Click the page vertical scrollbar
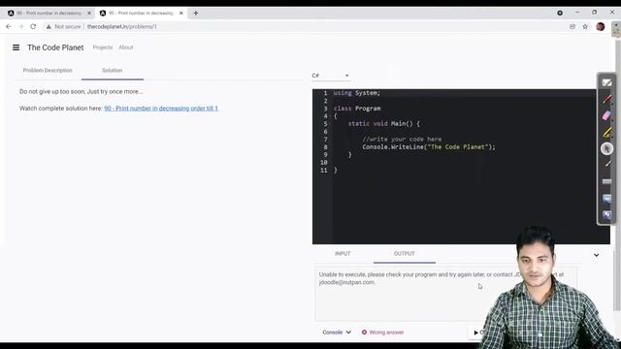Viewport: 621px width, 349px height. (x=617, y=174)
